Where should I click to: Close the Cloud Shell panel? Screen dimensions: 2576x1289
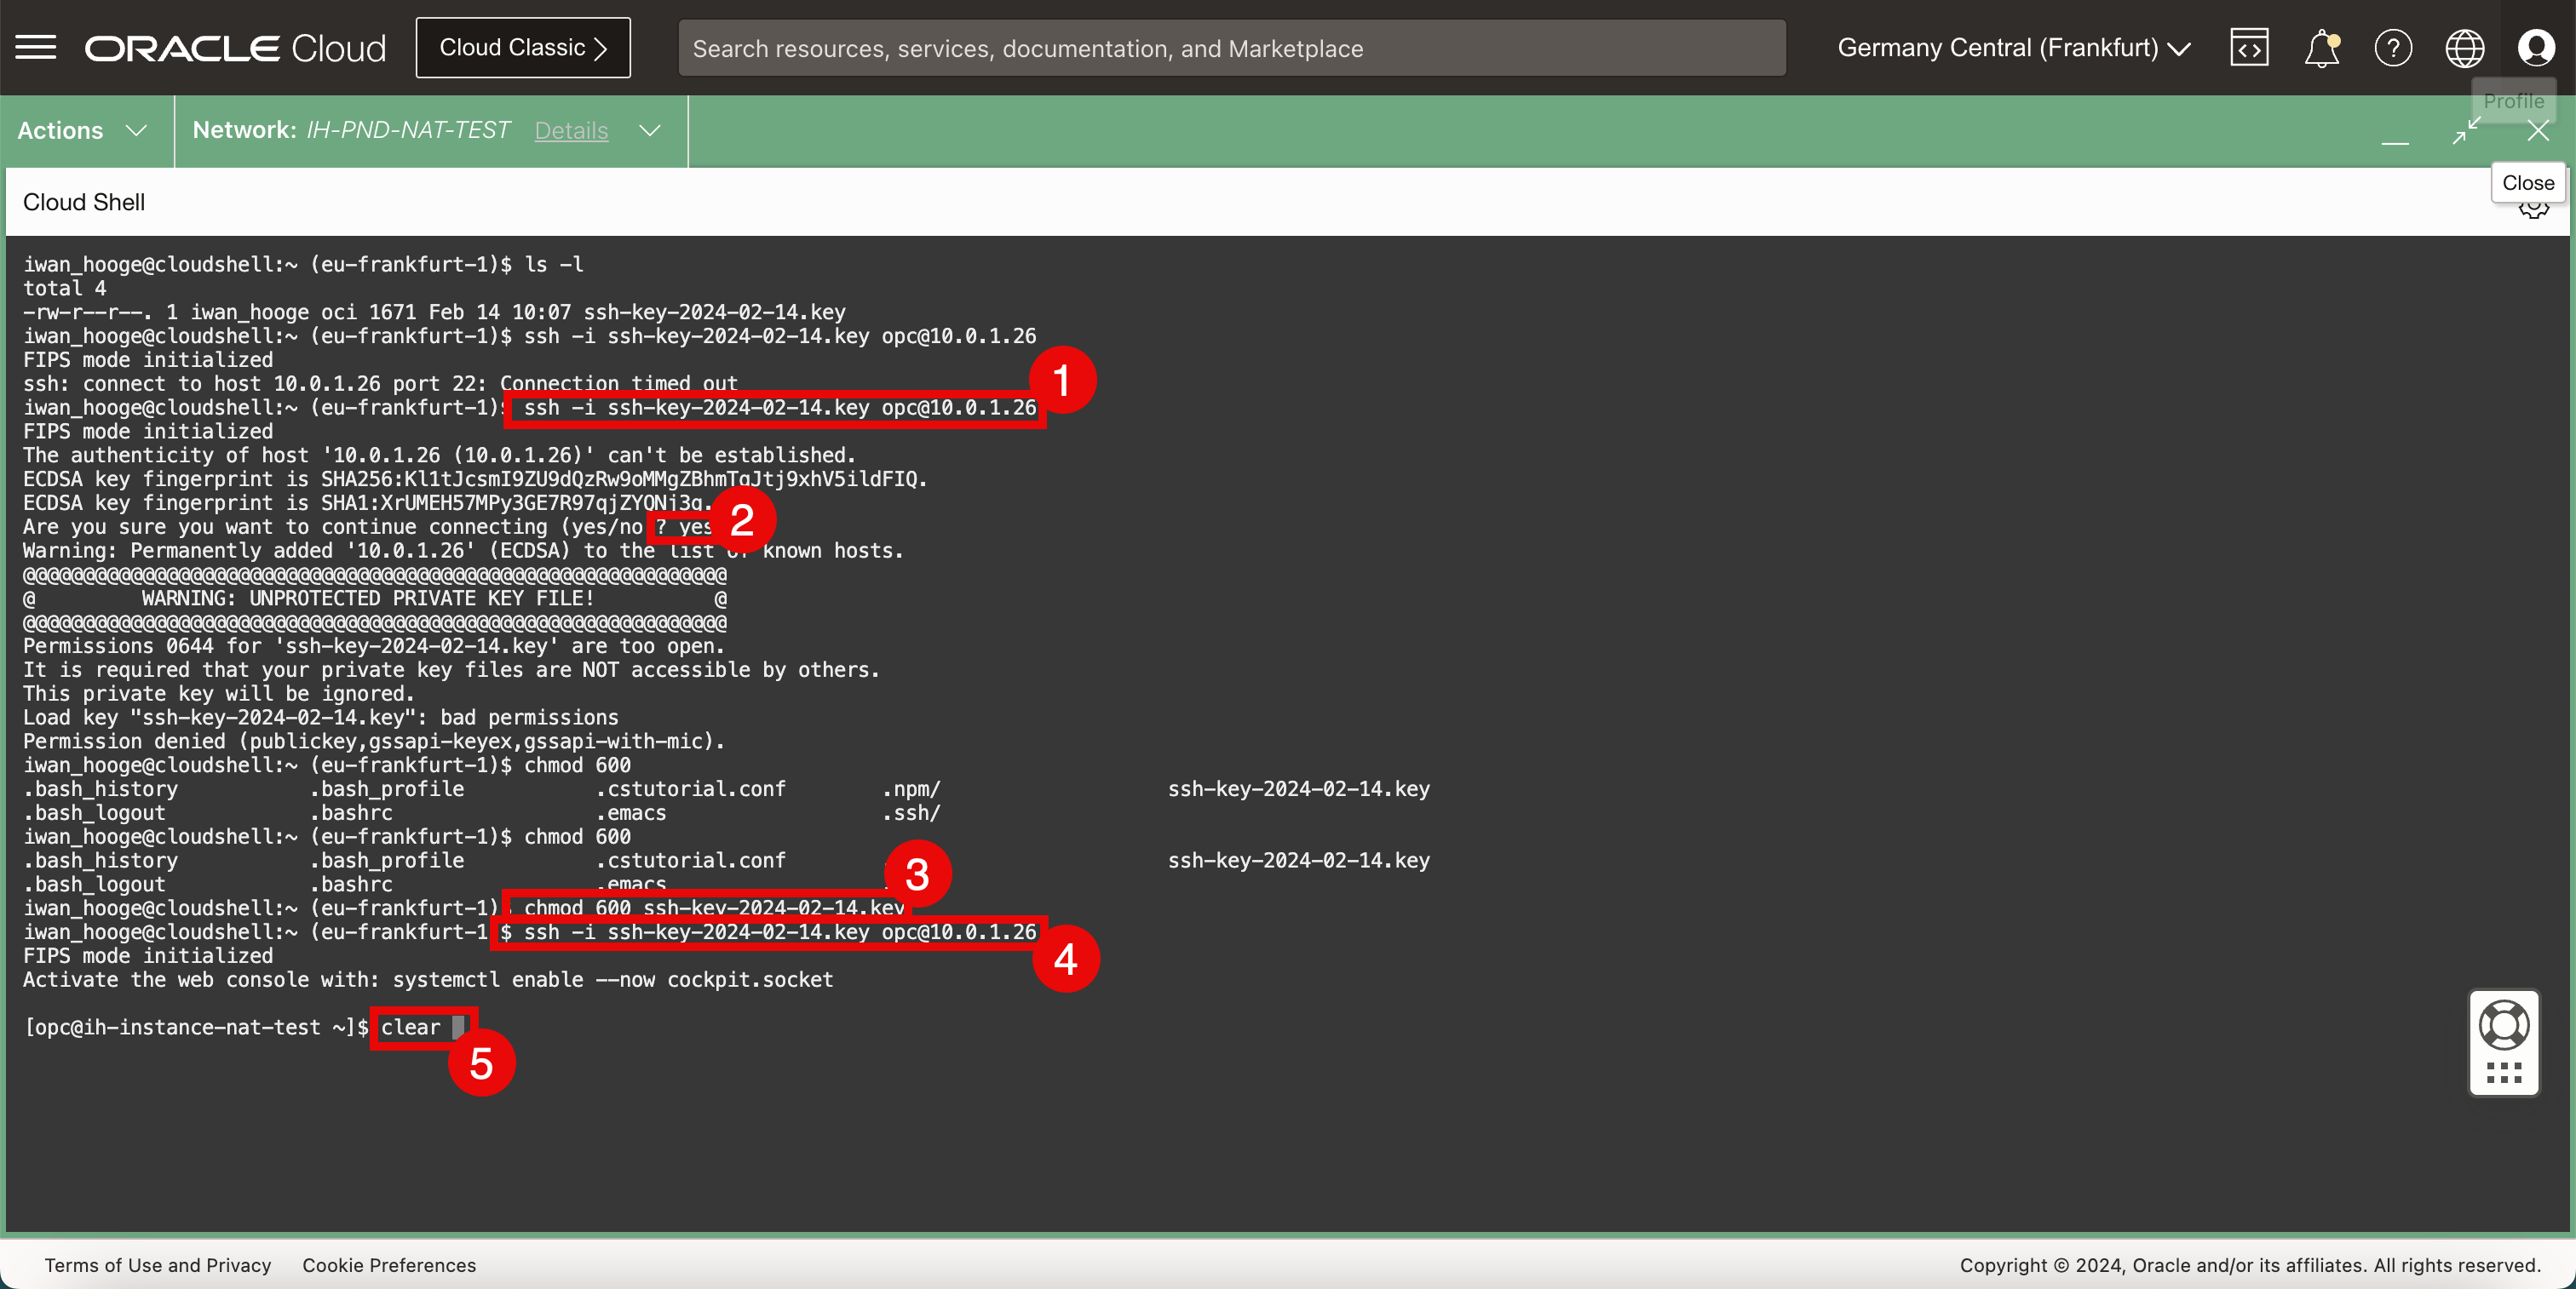point(2538,131)
